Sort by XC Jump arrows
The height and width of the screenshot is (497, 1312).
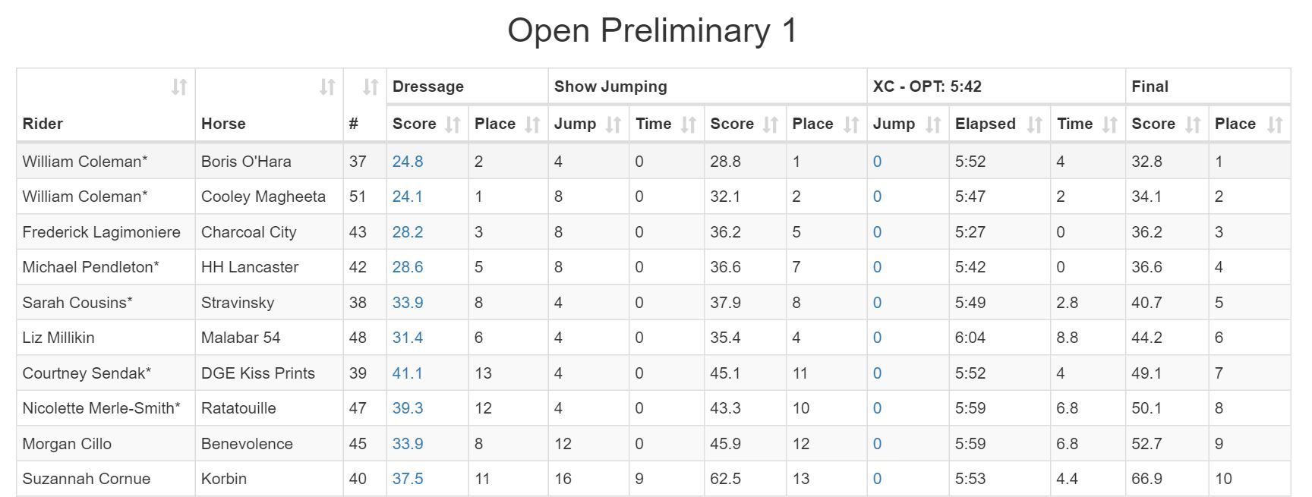click(x=933, y=124)
